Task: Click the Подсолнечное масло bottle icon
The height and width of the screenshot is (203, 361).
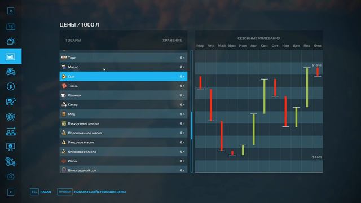Action: (x=64, y=133)
